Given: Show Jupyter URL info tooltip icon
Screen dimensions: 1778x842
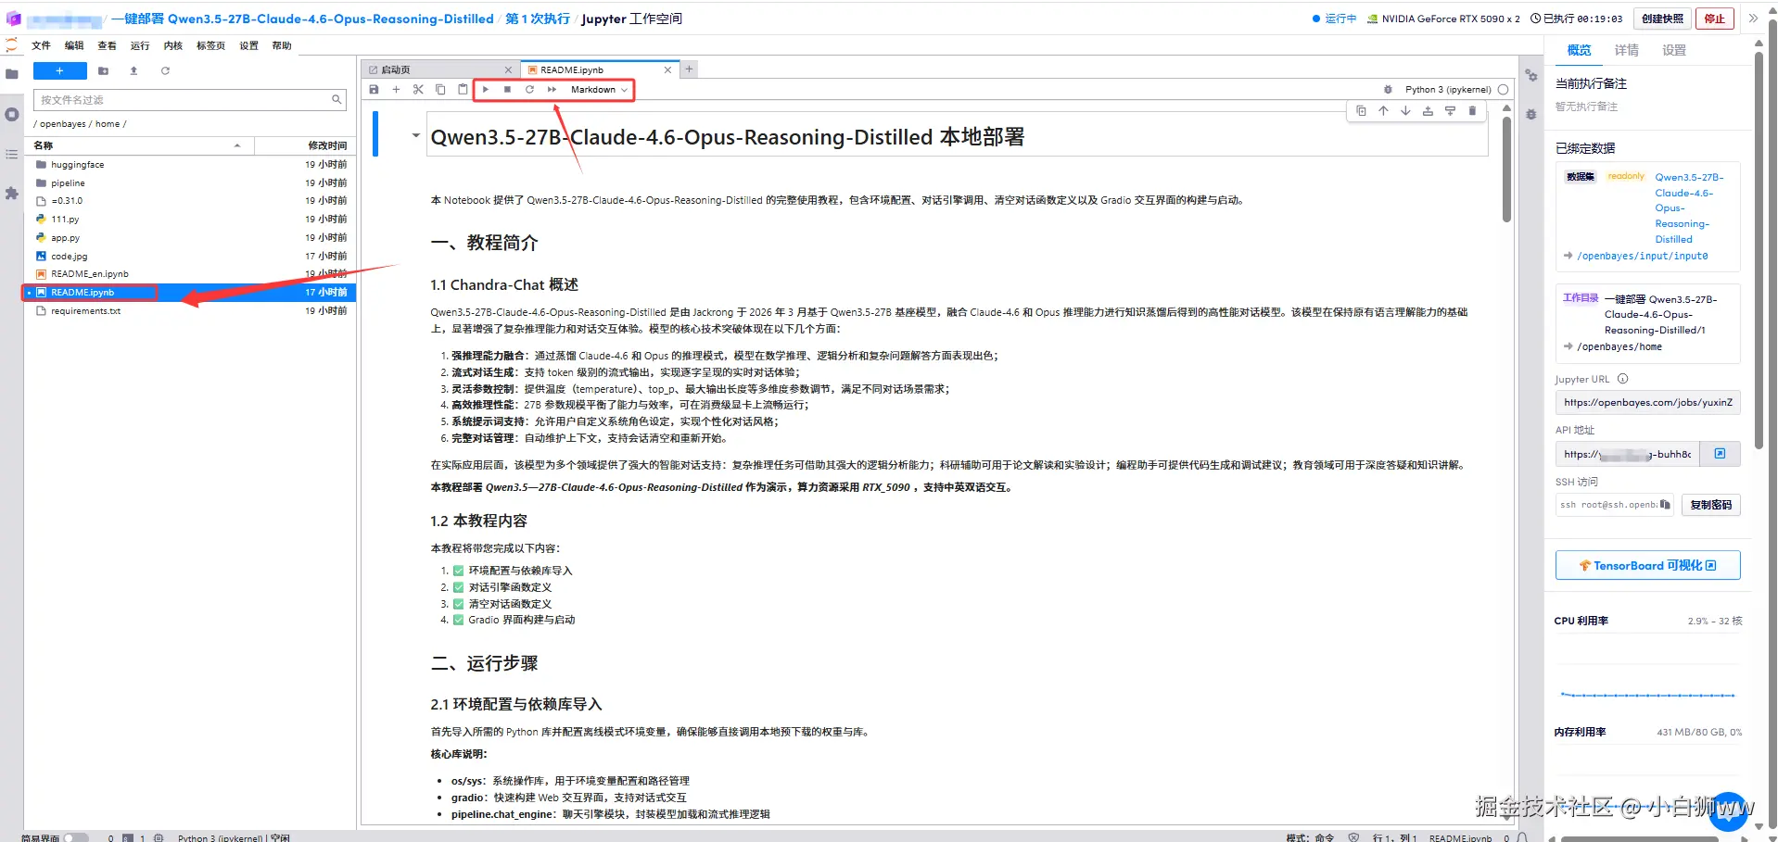Looking at the screenshot, I should [x=1622, y=379].
